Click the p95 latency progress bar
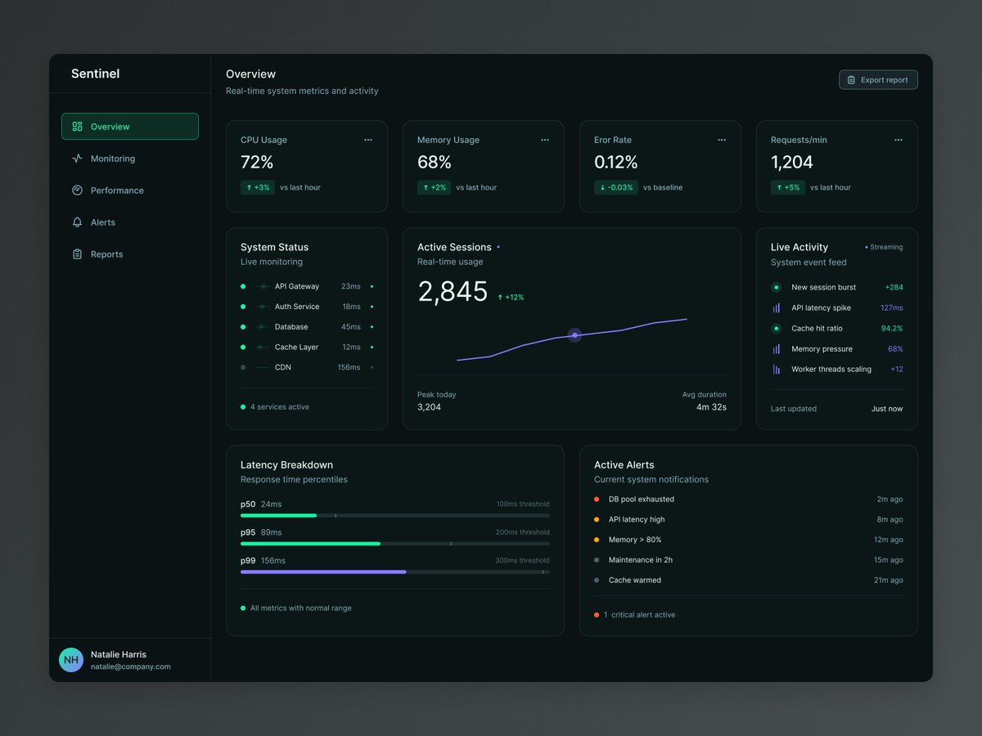This screenshot has width=982, height=736. 395,543
